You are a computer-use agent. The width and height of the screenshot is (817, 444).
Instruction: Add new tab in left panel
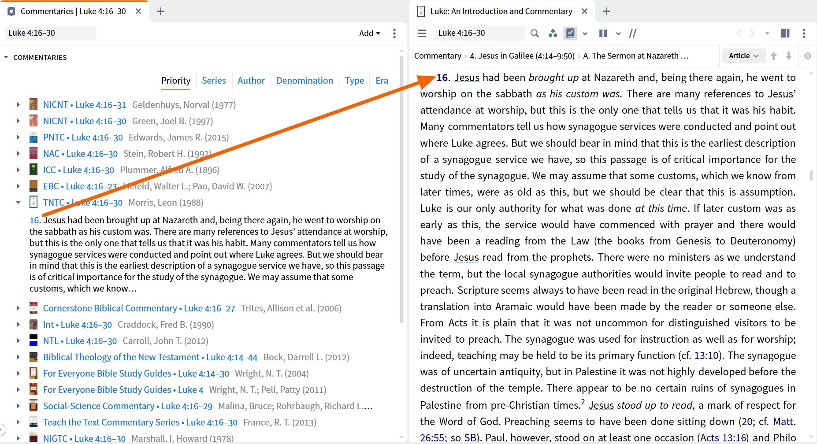click(160, 11)
